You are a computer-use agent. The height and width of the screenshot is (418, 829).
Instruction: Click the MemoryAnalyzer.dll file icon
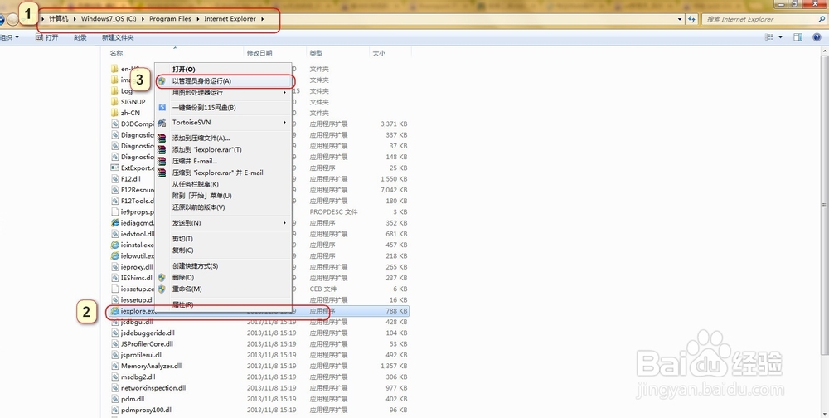click(x=114, y=366)
